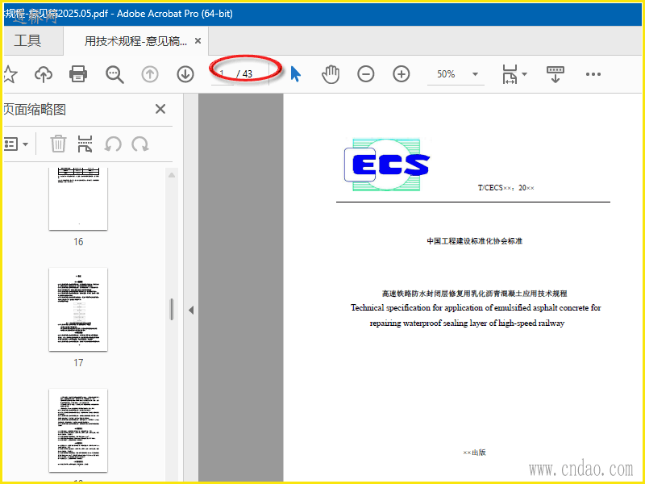Click the insert page break icon in thumbnails panel
This screenshot has height=484, width=645.
pyautogui.click(x=85, y=144)
